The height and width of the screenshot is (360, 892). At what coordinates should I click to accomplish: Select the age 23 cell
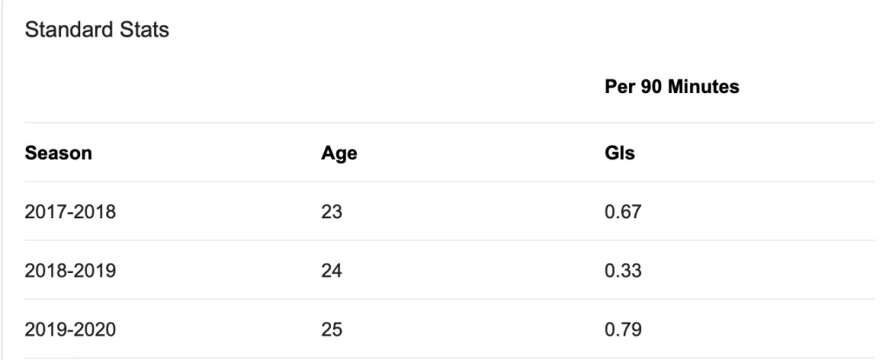point(332,212)
